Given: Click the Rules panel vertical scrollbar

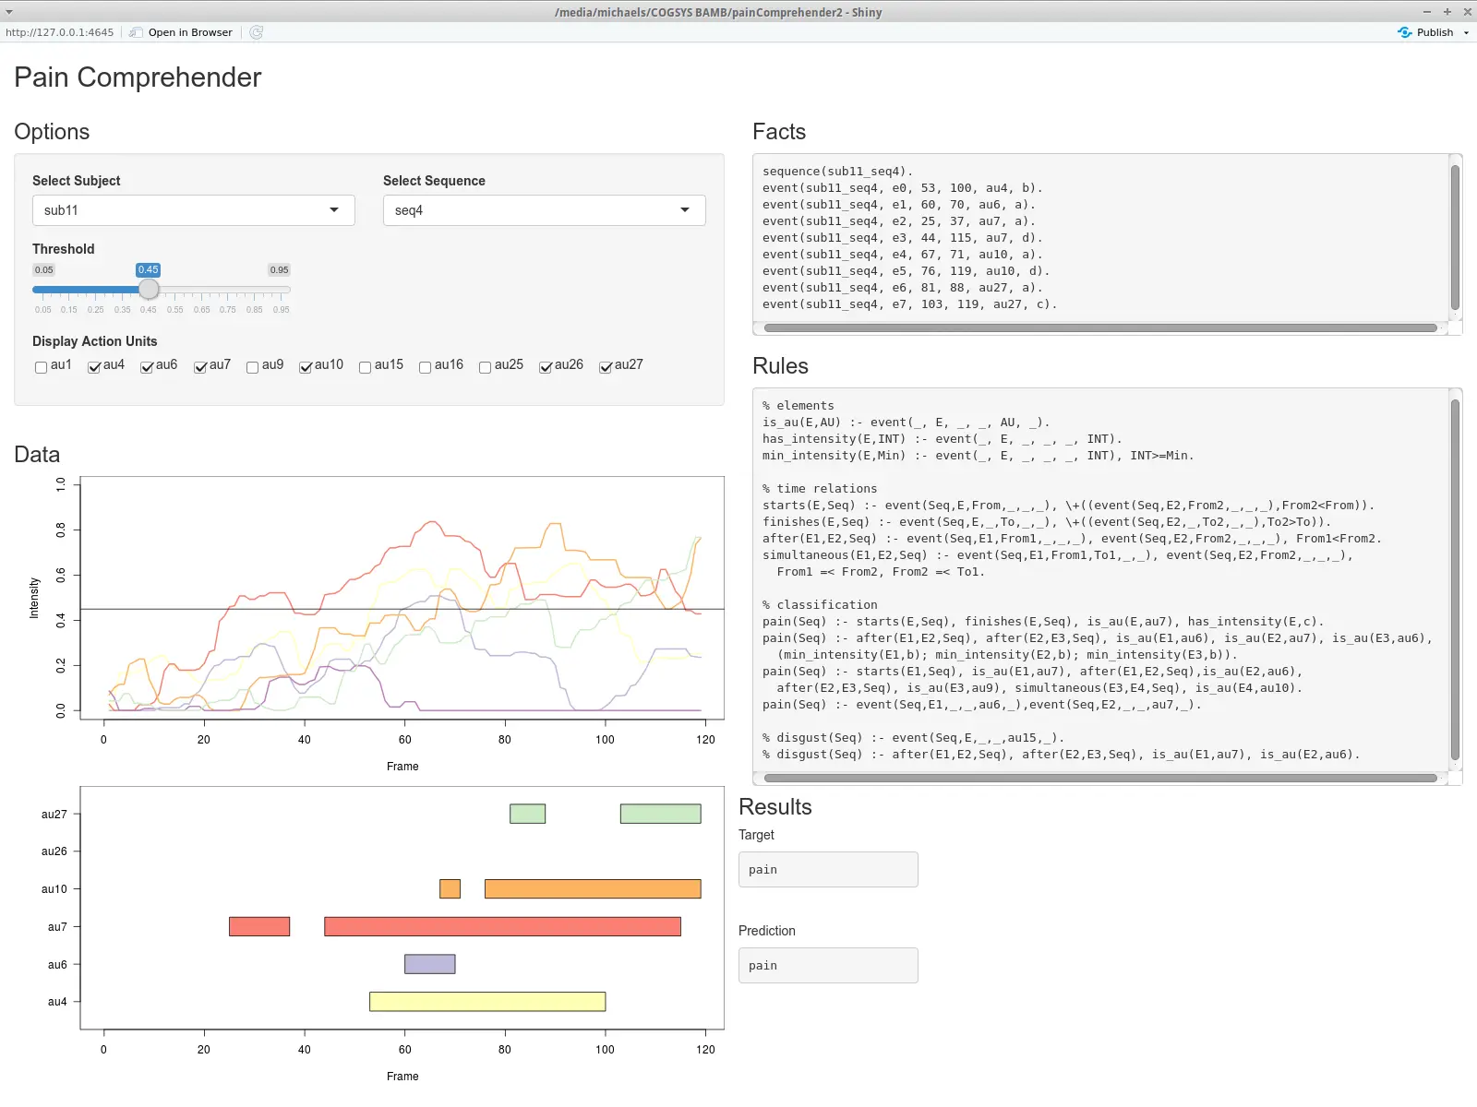Looking at the screenshot, I should coord(1455,579).
